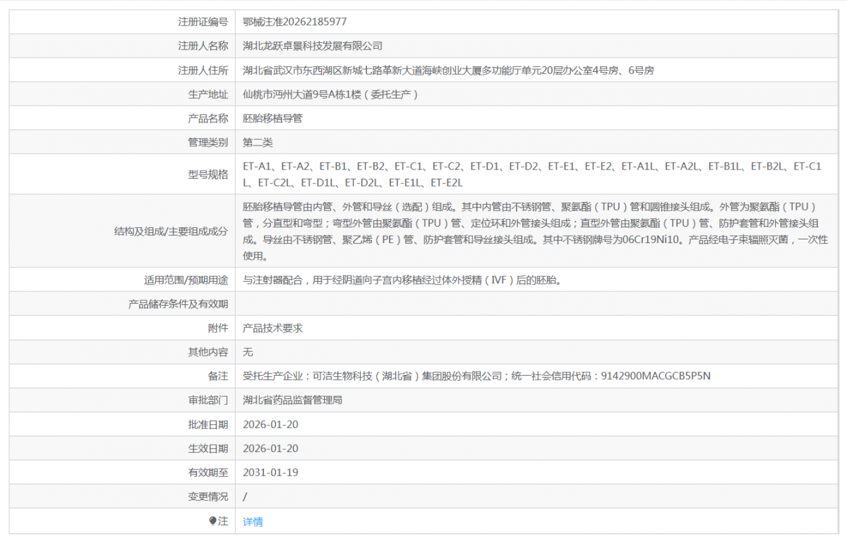
Task: Click the 注册人住所 label
Action: (203, 70)
